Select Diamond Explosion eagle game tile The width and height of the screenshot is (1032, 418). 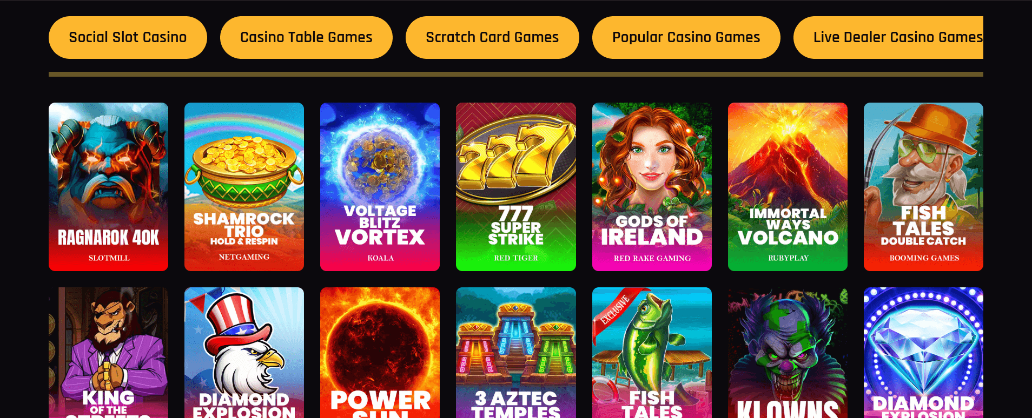tap(244, 353)
